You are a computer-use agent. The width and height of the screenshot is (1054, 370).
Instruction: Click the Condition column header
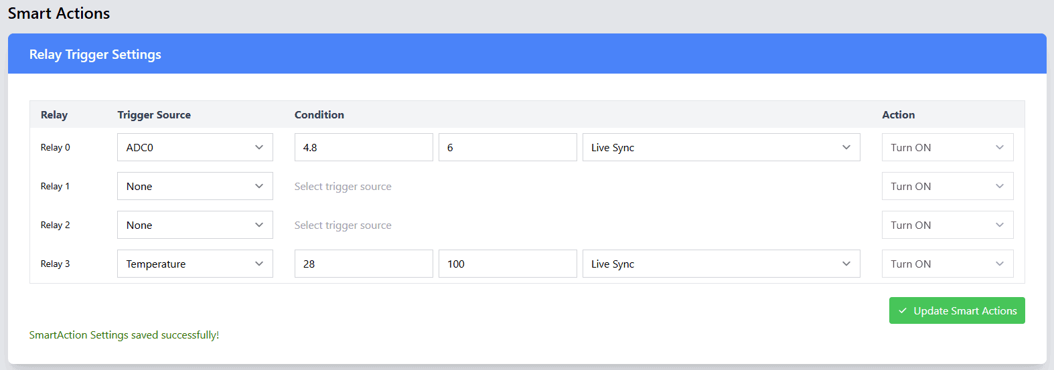coord(319,114)
